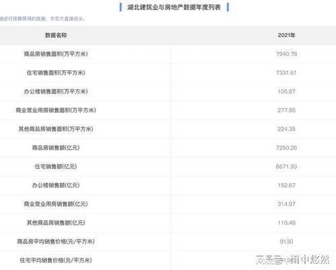Screen dimensions: 336x270
Task: Click the blue note text above the table
Action: [42, 19]
